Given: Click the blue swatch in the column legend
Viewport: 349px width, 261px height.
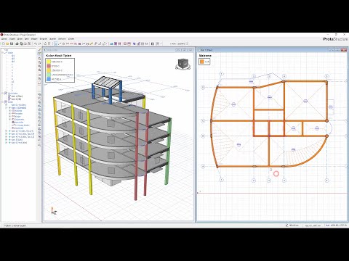Looking at the screenshot, I should pyautogui.click(x=49, y=79).
